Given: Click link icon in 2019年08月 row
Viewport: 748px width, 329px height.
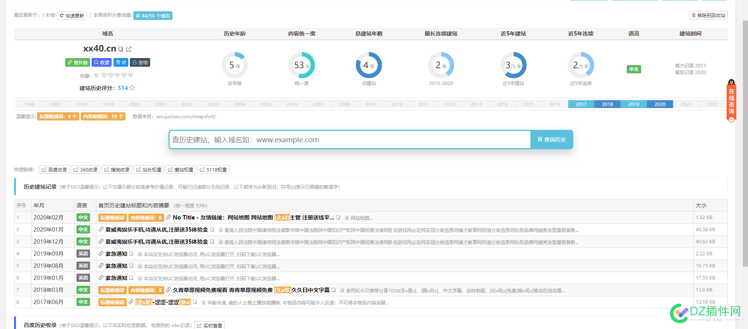Looking at the screenshot, I should 101,266.
